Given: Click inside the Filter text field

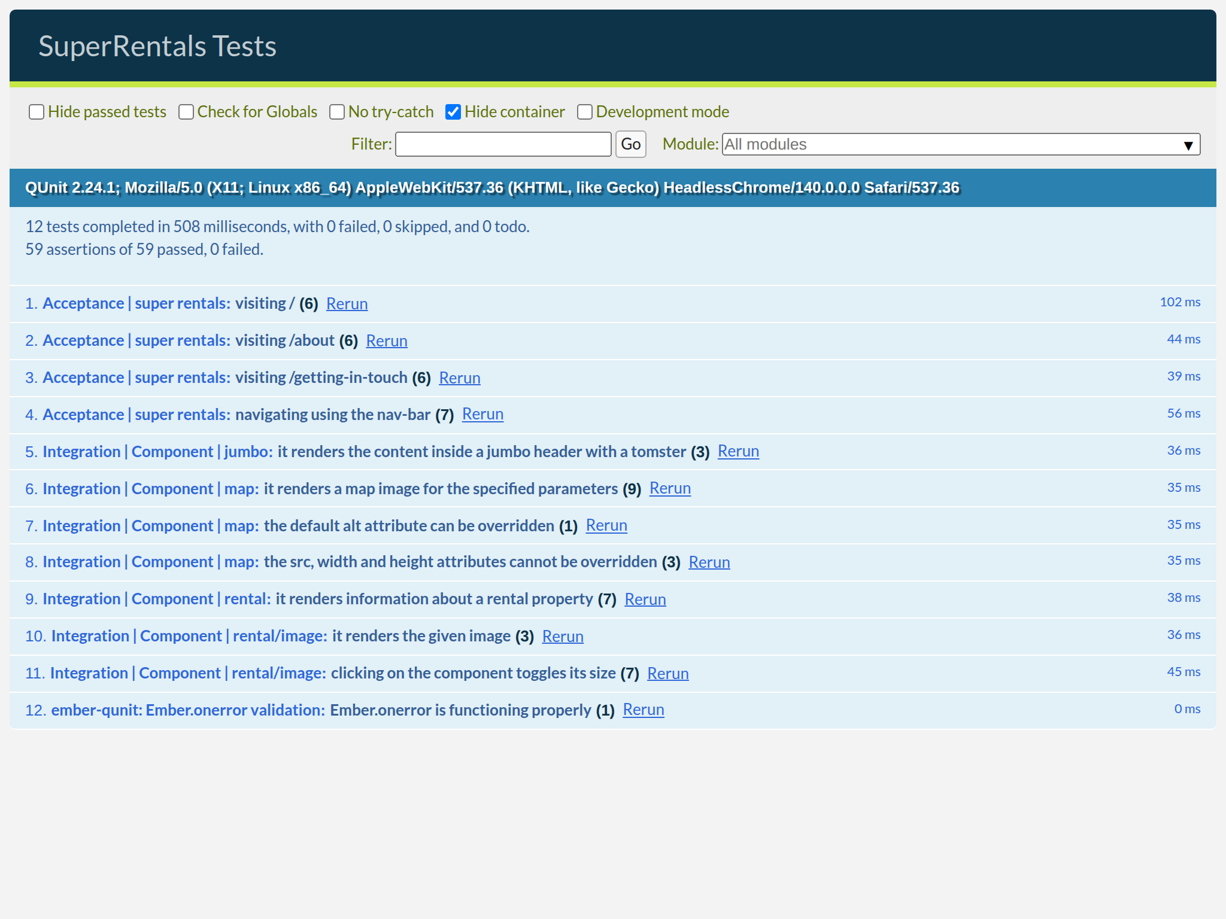Looking at the screenshot, I should [503, 144].
